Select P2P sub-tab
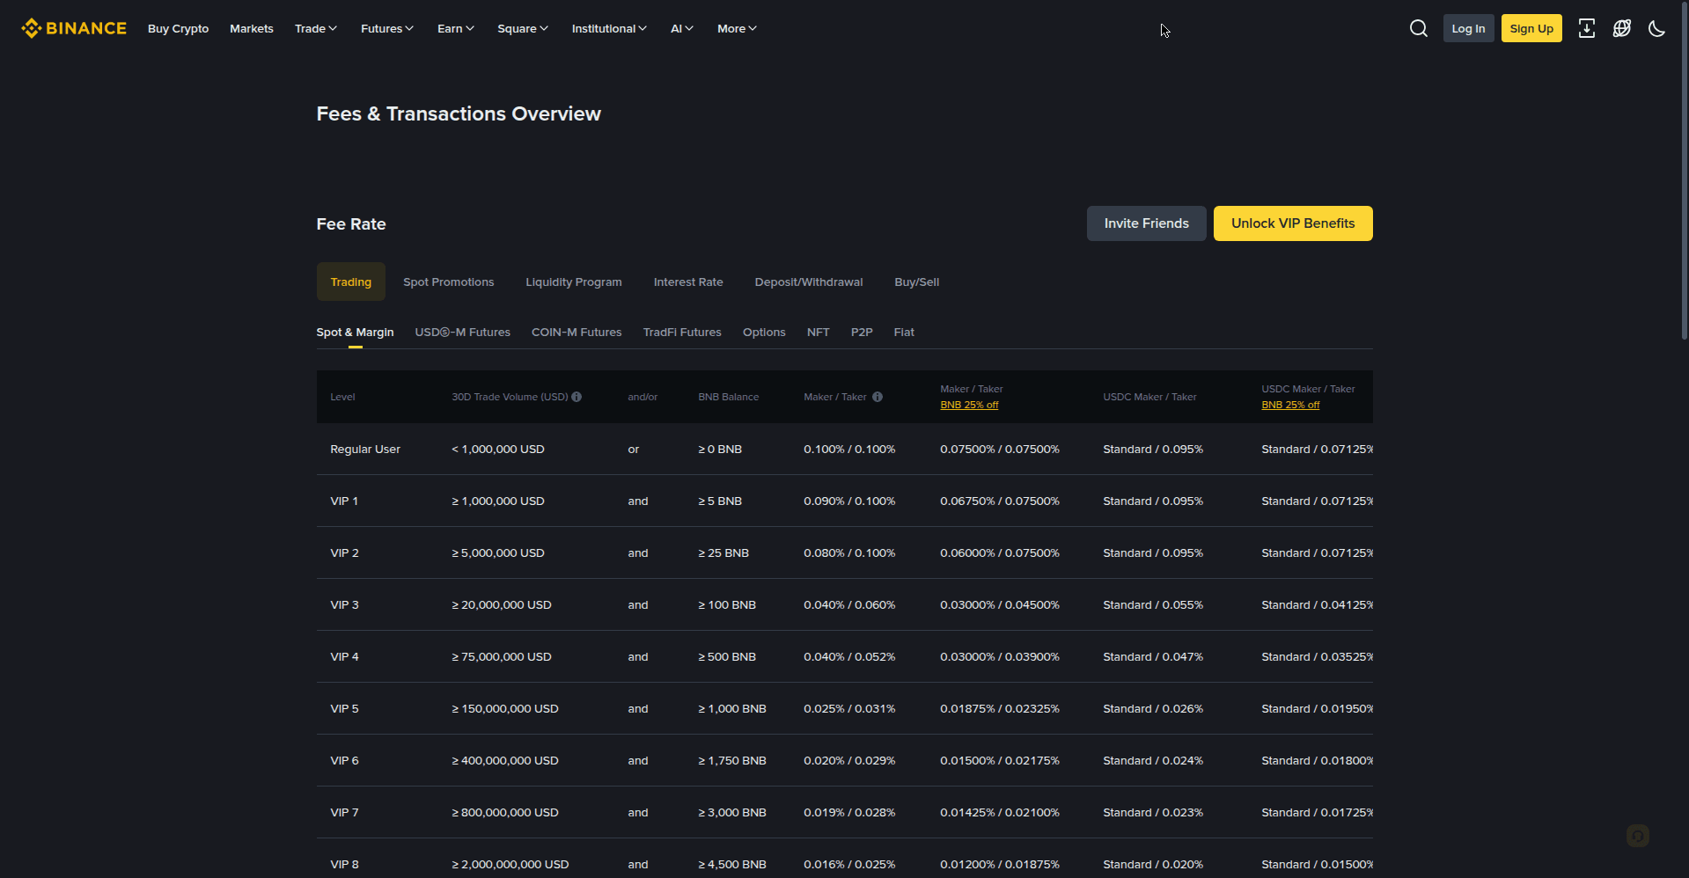The height and width of the screenshot is (878, 1689). coord(862,332)
